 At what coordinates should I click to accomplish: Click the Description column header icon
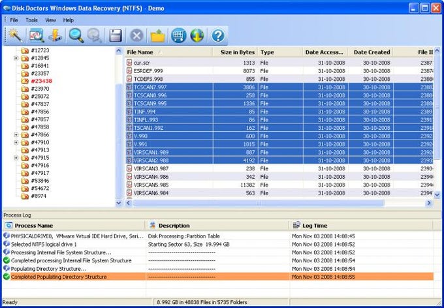point(153,225)
